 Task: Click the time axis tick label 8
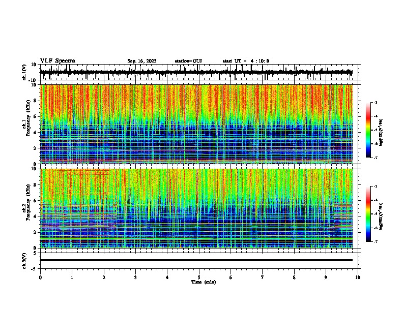tap(294, 277)
